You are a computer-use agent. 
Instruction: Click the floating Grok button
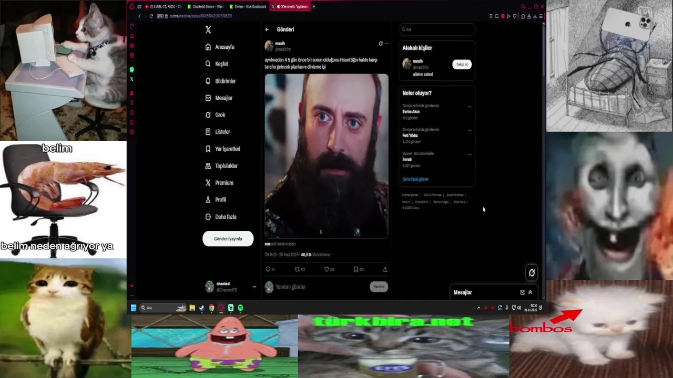click(x=532, y=272)
